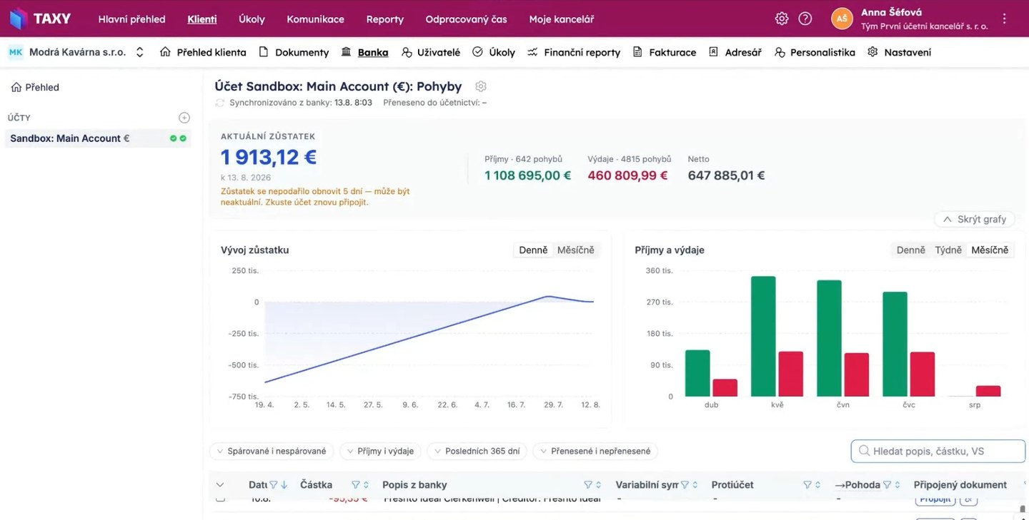The width and height of the screenshot is (1029, 520).
Task: Set Příjmy a výdaje chart to Měsíčně
Action: coord(990,250)
